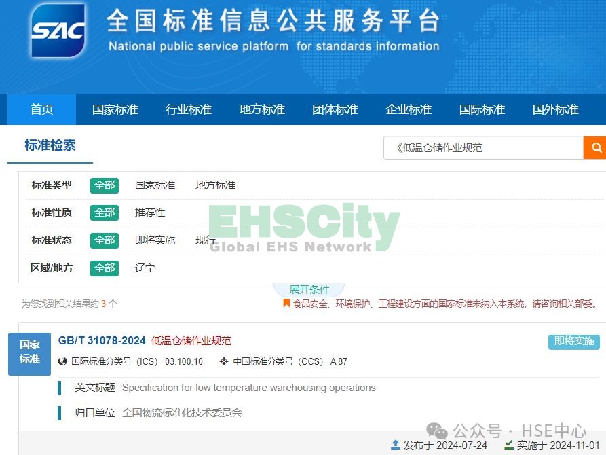Click the 低温仓储作业规范 result title
Screen dimensions: 606x455
coord(191,340)
